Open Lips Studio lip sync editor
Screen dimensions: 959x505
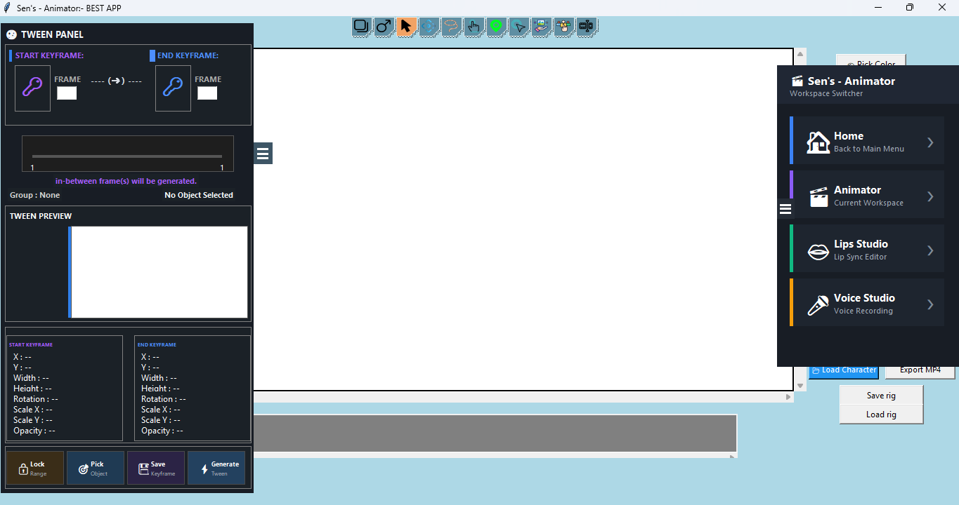click(x=867, y=249)
